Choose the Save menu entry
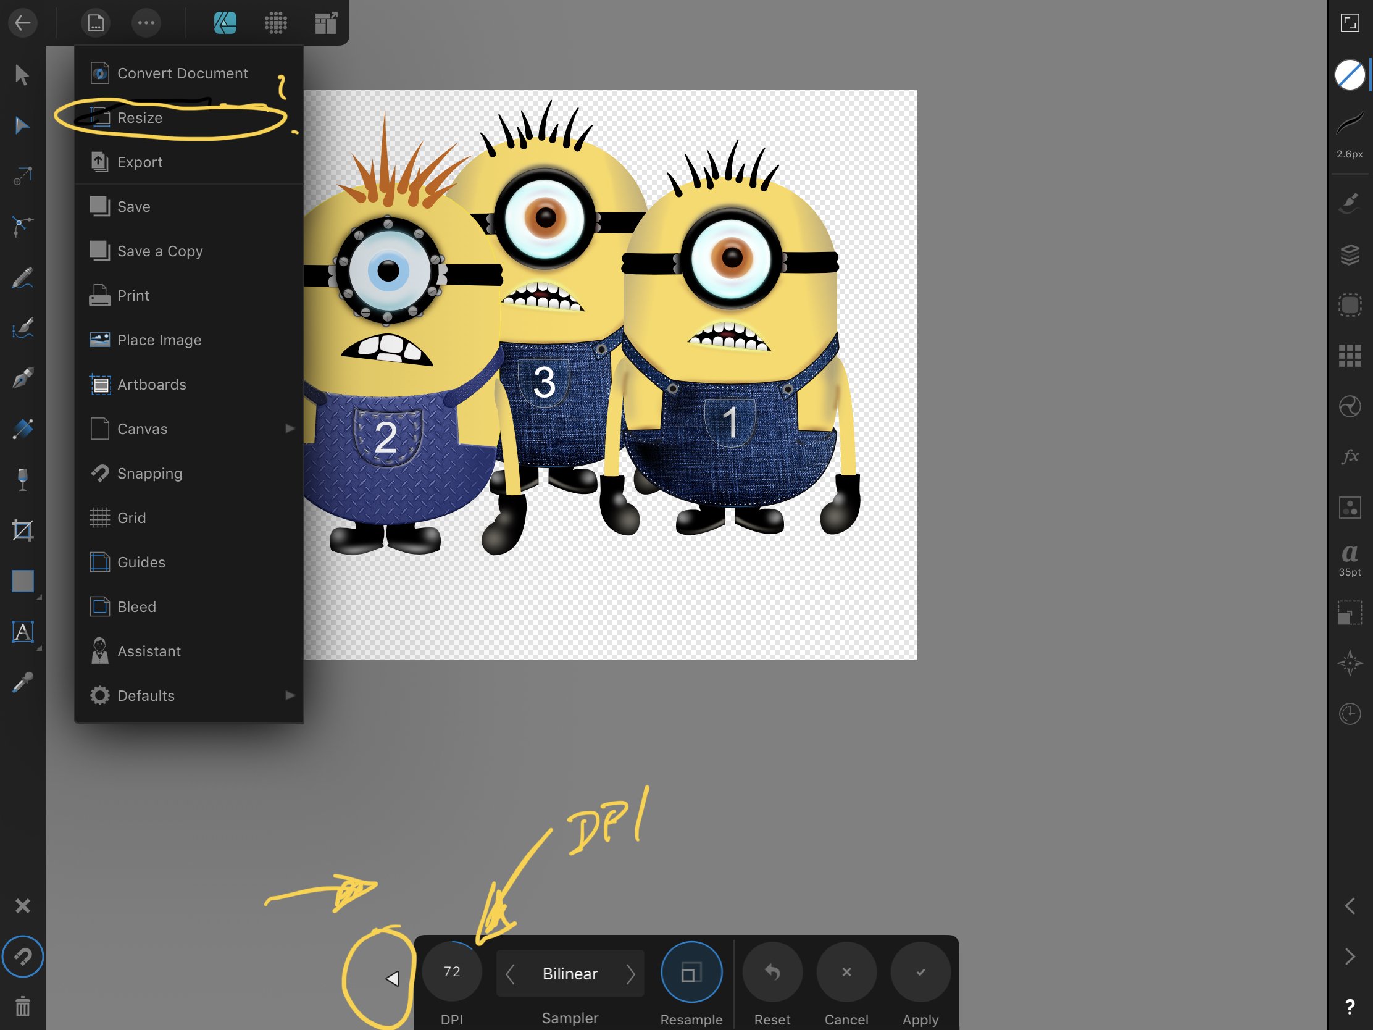The height and width of the screenshot is (1030, 1373). [189, 207]
